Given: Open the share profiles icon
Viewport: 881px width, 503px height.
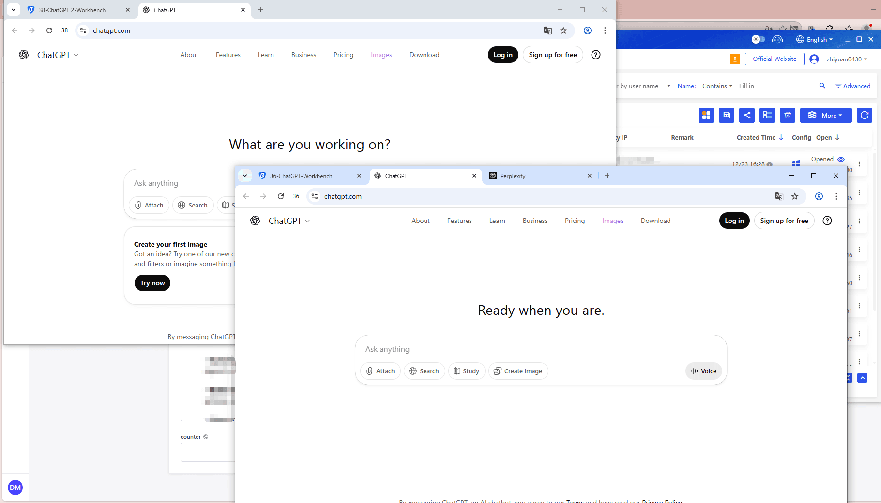Looking at the screenshot, I should coord(747,115).
